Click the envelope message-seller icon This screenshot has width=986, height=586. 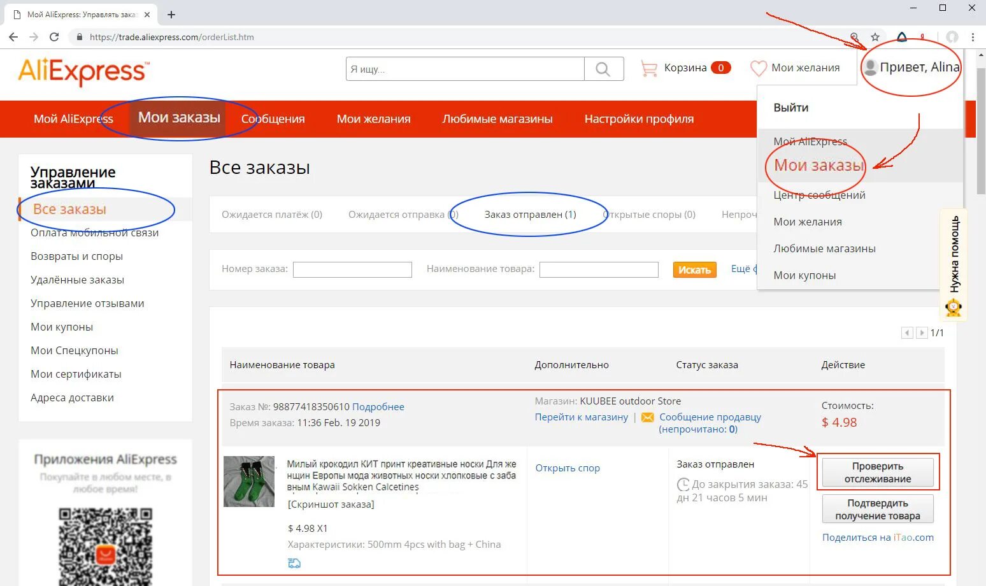pos(647,417)
